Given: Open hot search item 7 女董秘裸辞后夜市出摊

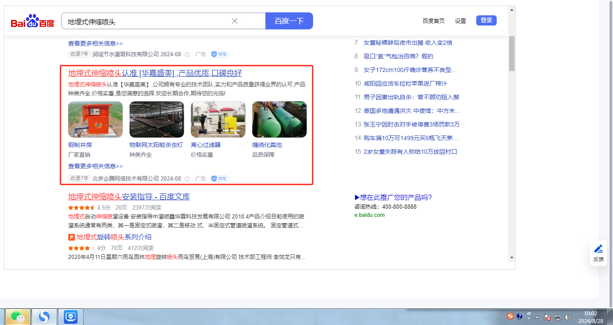Looking at the screenshot, I should tap(408, 43).
